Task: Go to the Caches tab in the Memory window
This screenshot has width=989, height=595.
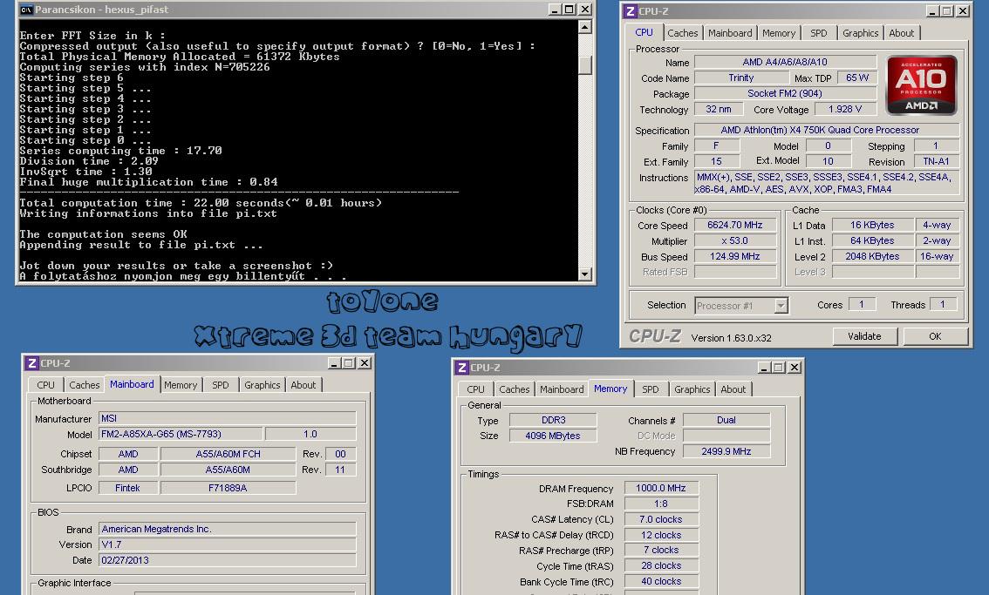Action: 514,389
